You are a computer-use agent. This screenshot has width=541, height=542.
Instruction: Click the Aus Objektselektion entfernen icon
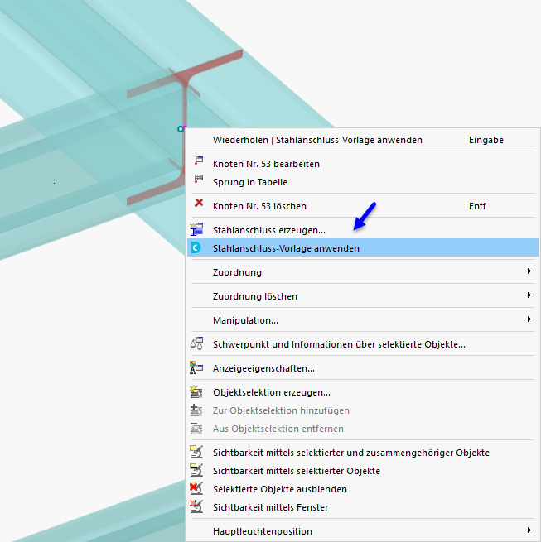pos(196,429)
